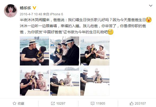Click the surprised face emoji
Viewport: 156px width, 107px height.
[149, 20]
